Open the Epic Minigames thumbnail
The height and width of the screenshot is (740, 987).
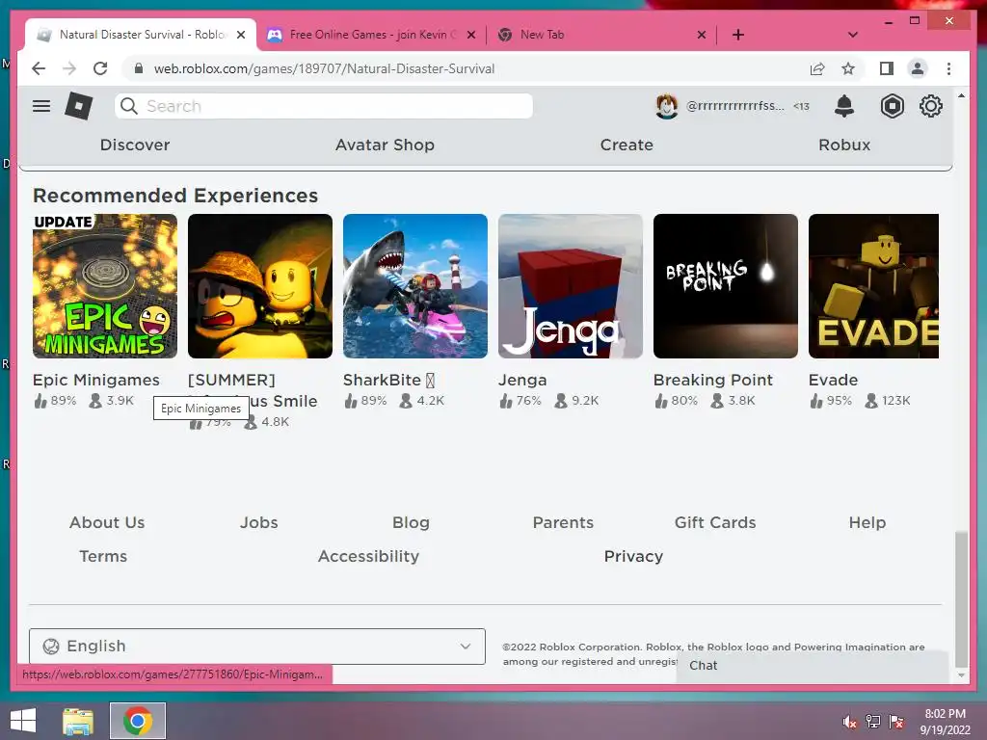click(x=105, y=285)
